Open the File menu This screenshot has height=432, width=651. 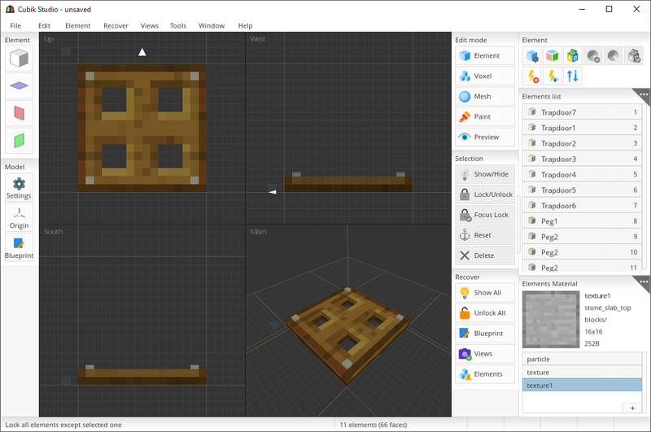pos(15,26)
